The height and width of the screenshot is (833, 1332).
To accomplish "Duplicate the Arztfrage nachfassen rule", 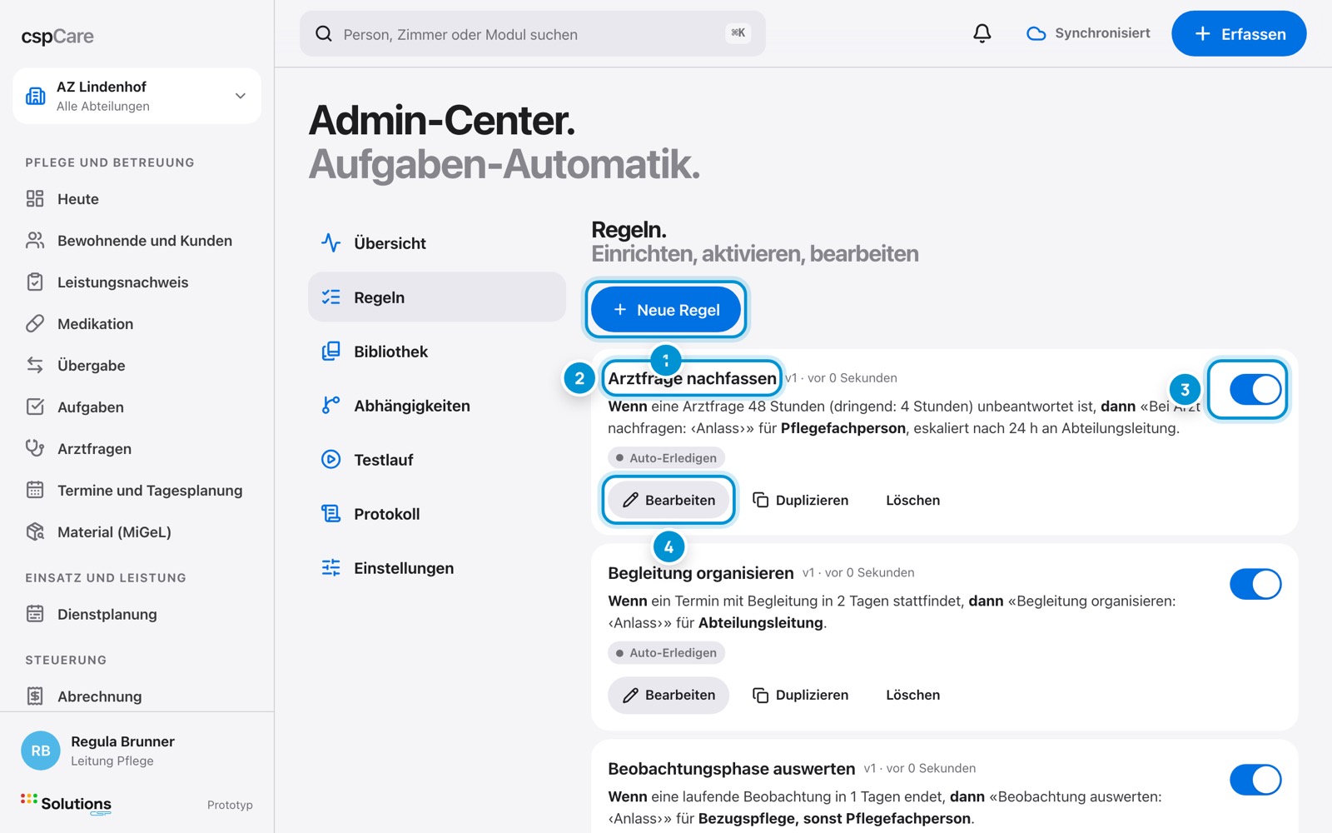I will click(800, 500).
